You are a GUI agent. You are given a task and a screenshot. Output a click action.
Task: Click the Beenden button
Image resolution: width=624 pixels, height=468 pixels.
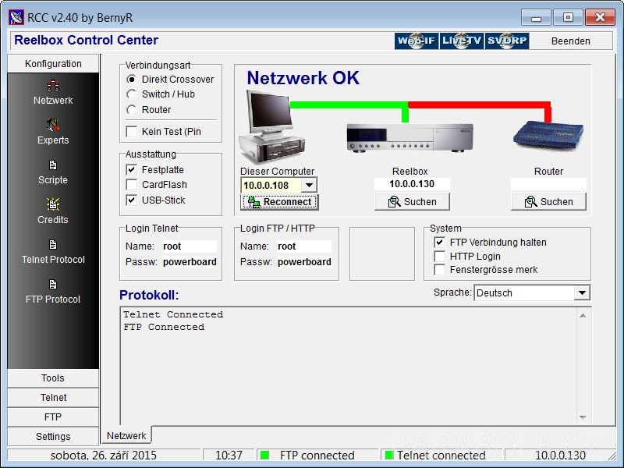(571, 41)
